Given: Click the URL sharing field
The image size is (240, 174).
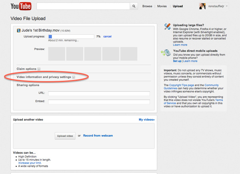Looking at the screenshot, I should coord(99,94).
